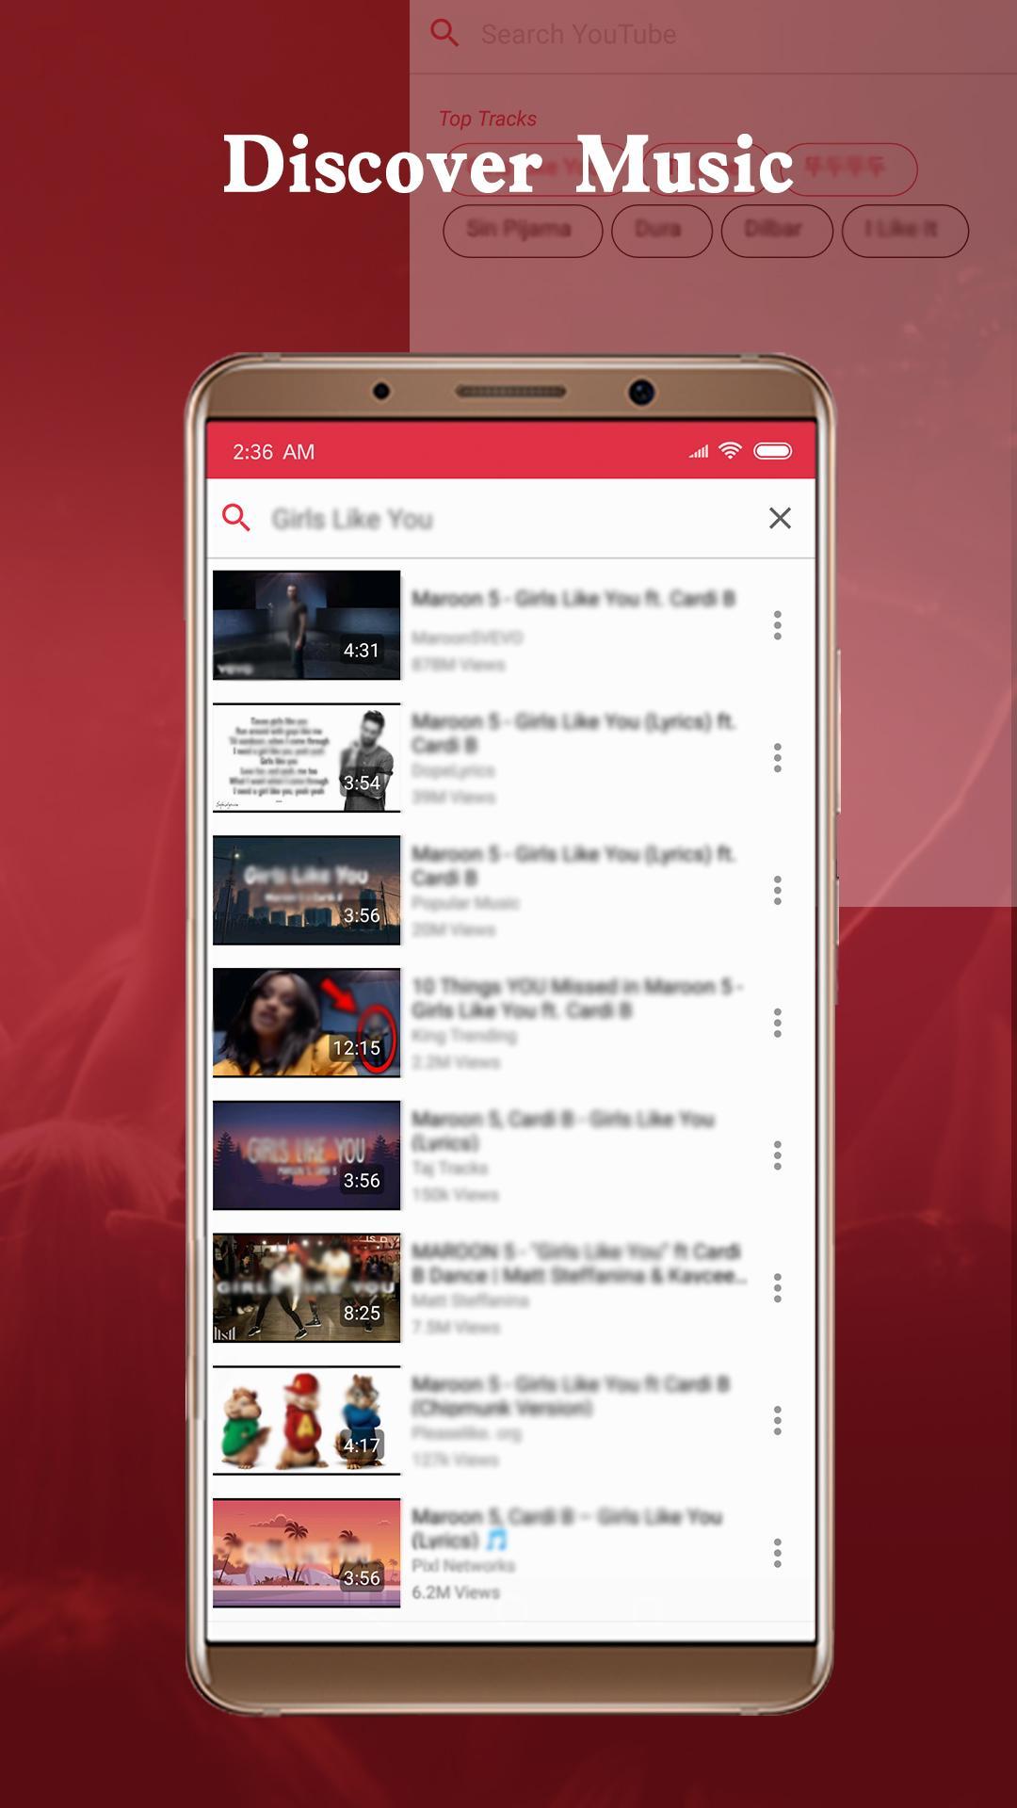Click the background search magnifier icon
Image resolution: width=1017 pixels, height=1808 pixels.
click(x=444, y=34)
